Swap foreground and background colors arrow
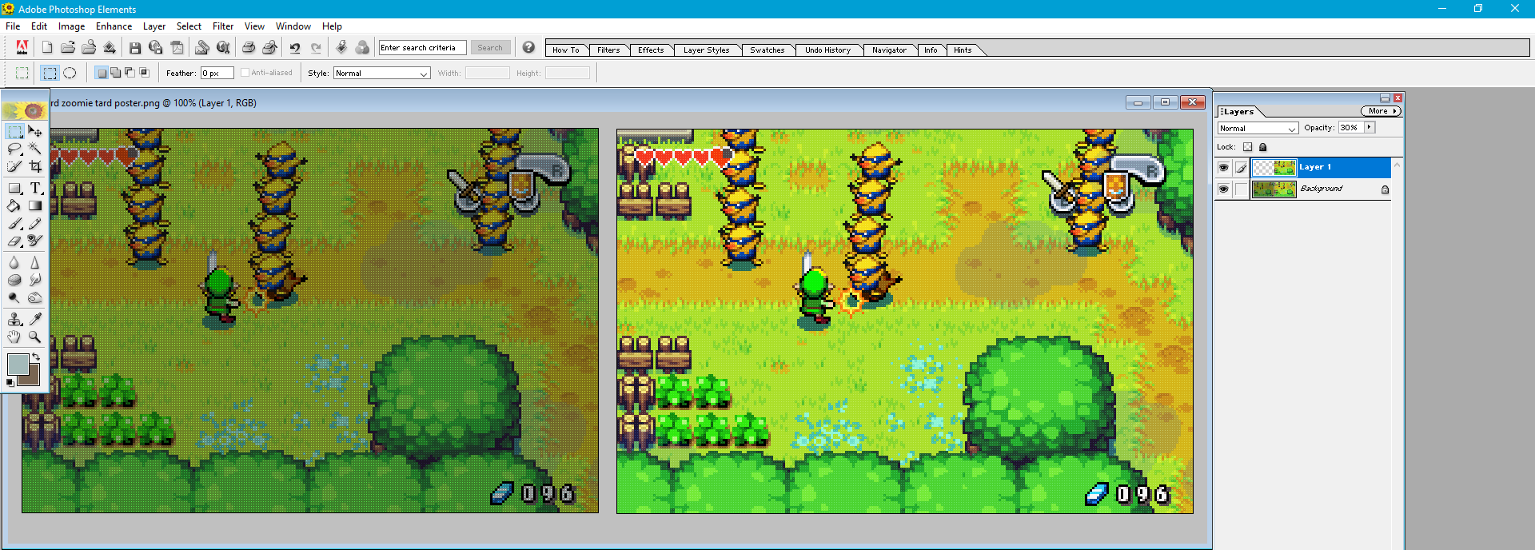The height and width of the screenshot is (550, 1535). 36,357
